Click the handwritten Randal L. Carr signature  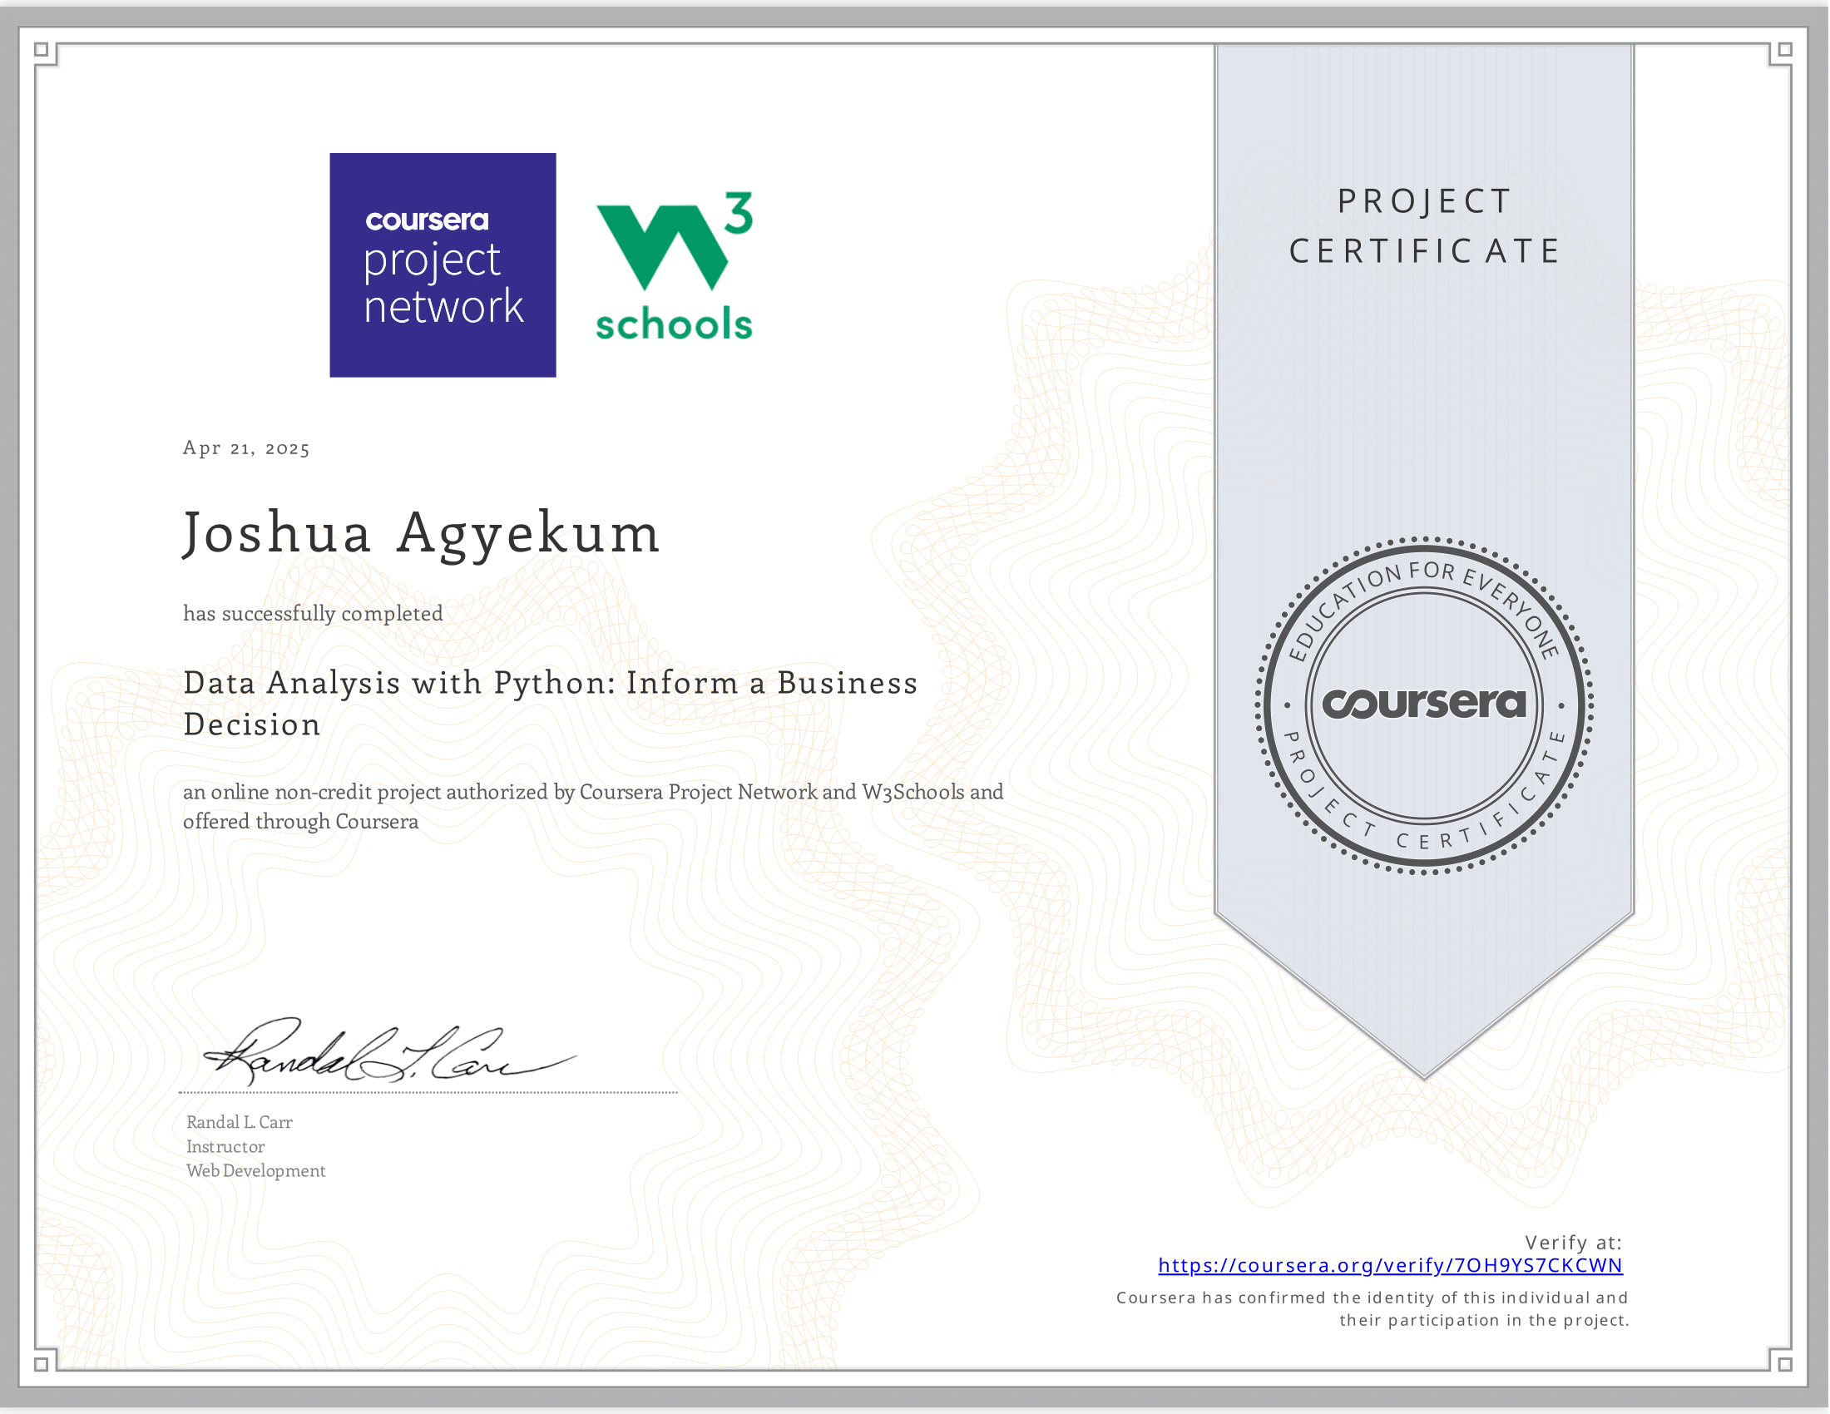[388, 1051]
